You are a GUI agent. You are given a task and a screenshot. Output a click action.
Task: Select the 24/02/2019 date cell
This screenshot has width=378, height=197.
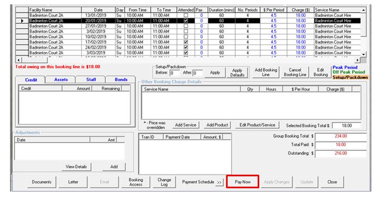pyautogui.click(x=99, y=47)
